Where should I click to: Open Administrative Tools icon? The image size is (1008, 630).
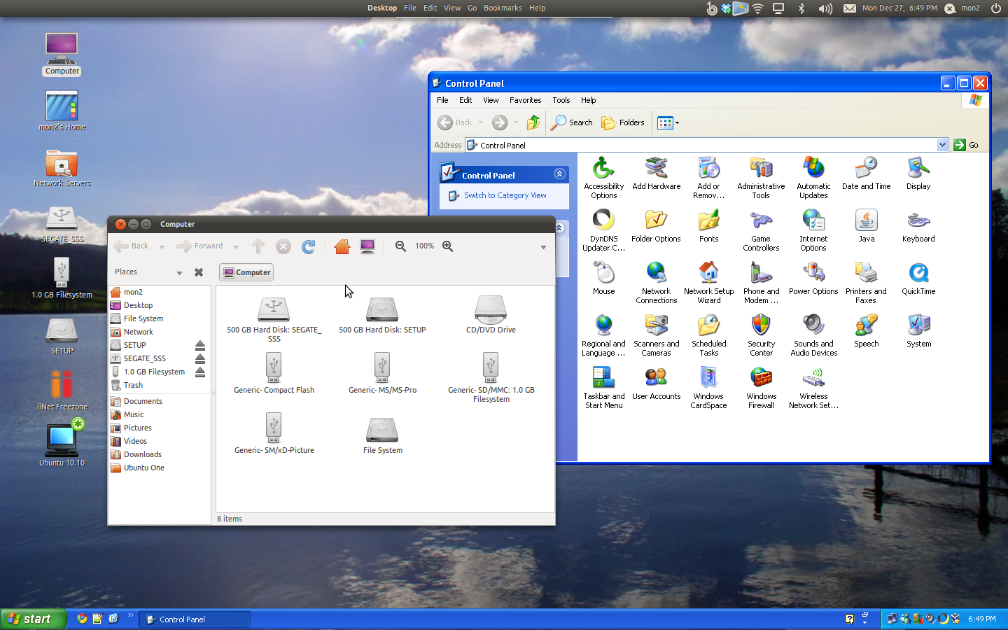761,178
